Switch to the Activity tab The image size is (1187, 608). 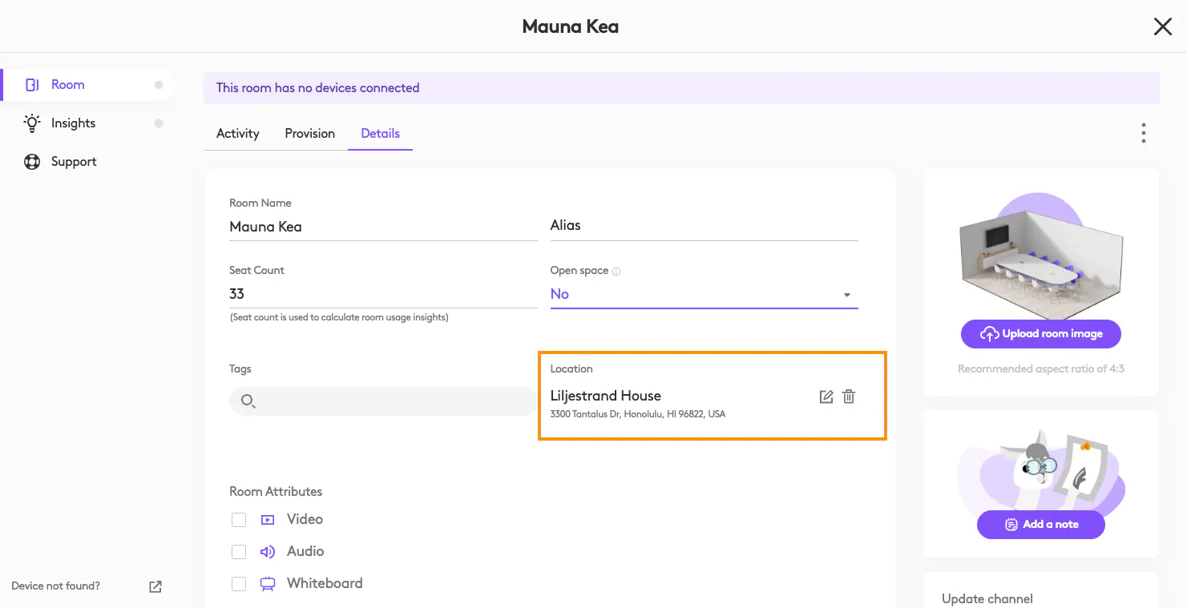tap(238, 134)
